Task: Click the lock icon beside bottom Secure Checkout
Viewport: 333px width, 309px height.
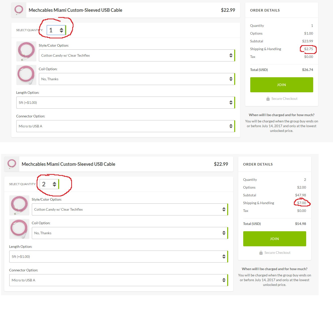Action: [x=261, y=253]
